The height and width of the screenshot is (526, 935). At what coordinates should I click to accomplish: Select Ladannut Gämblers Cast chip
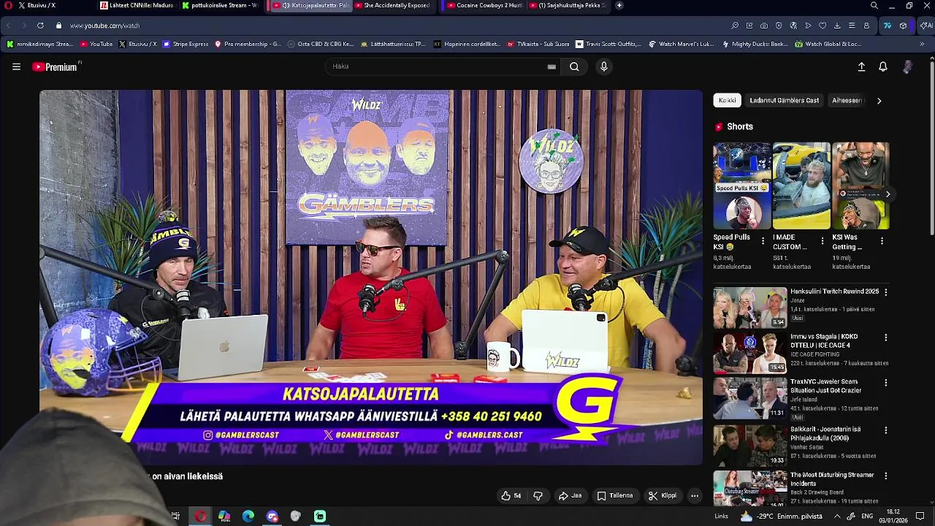tap(784, 100)
